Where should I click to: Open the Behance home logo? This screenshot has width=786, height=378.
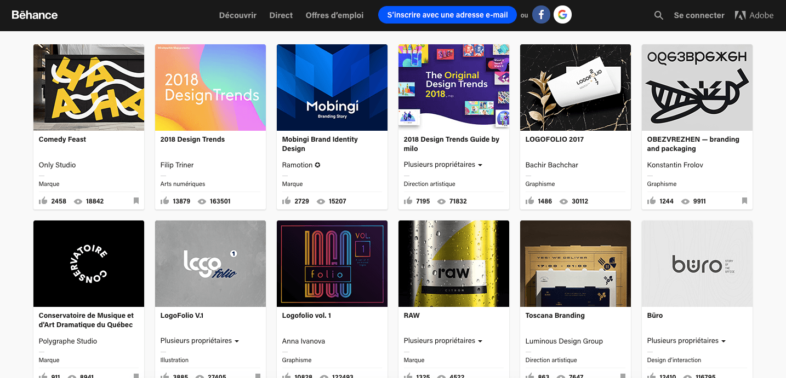(x=35, y=15)
